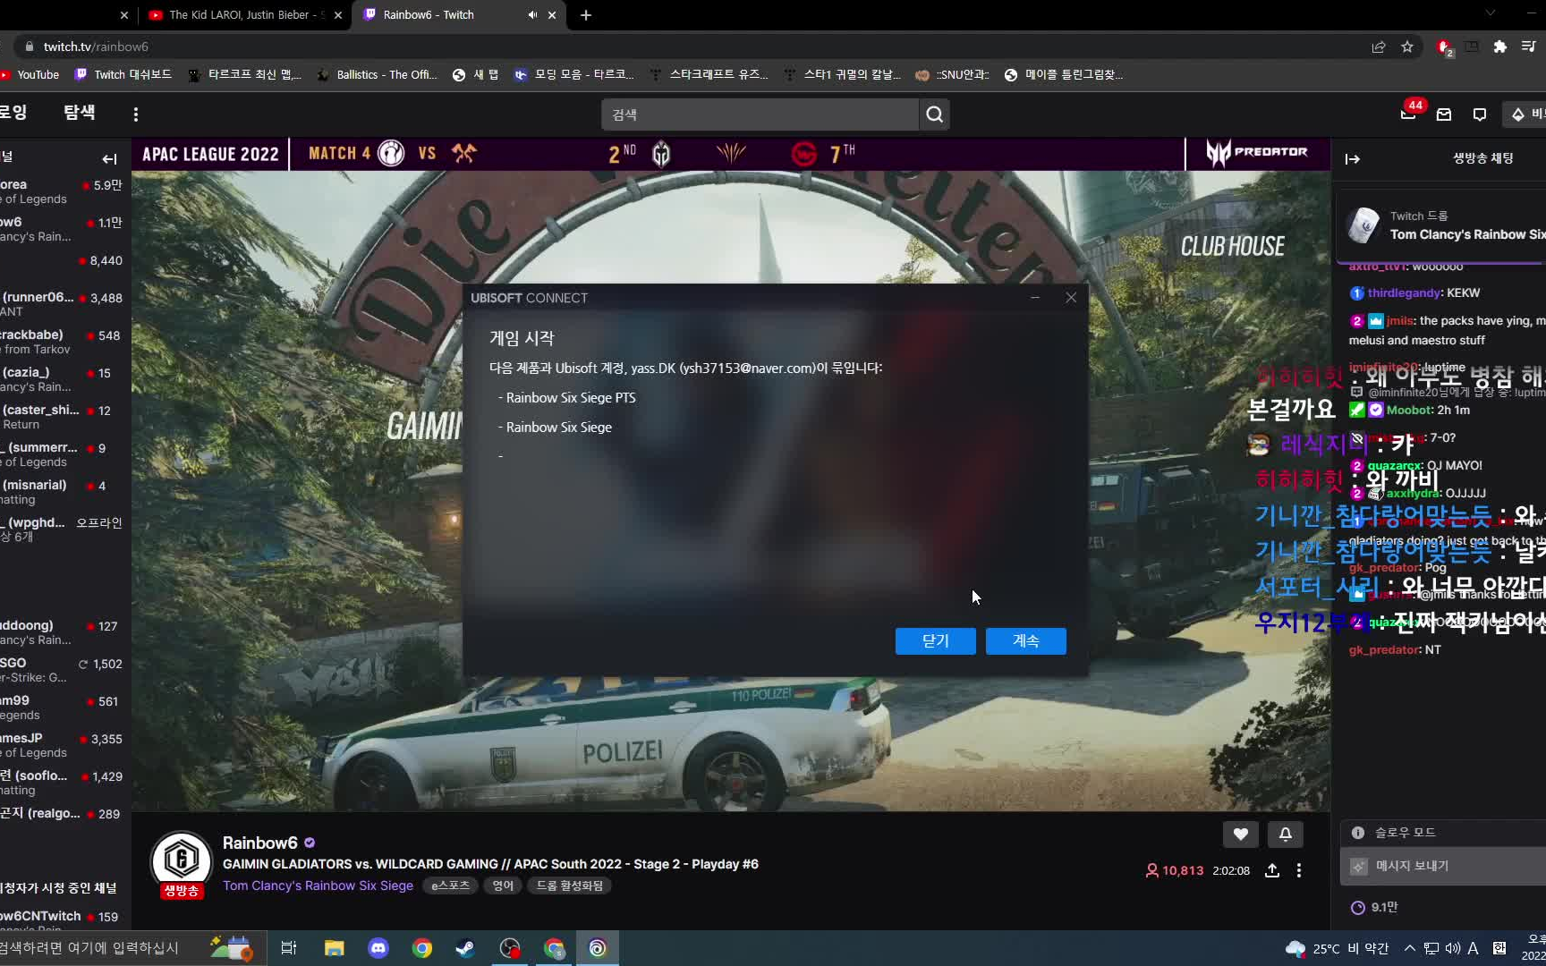Collapse the left channel sidebar with the arrow icon
1546x966 pixels.
pyautogui.click(x=109, y=159)
